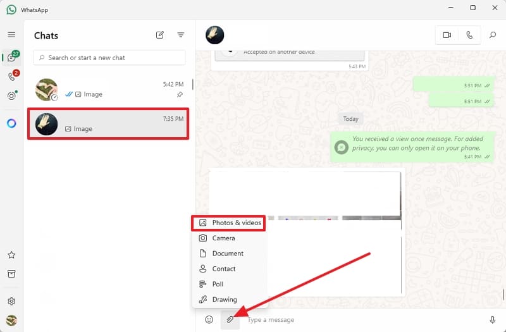
Task: Click the microphone voice message icon
Action: coord(493,320)
